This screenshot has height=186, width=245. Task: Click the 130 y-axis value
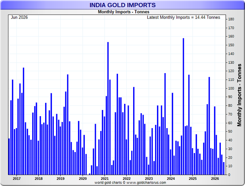[231, 63]
